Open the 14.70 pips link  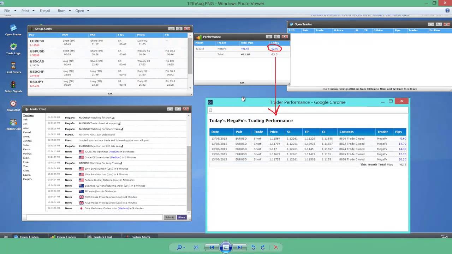(x=402, y=144)
